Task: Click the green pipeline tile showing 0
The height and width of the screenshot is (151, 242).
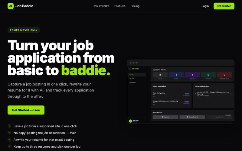Action: pyautogui.click(x=208, y=75)
